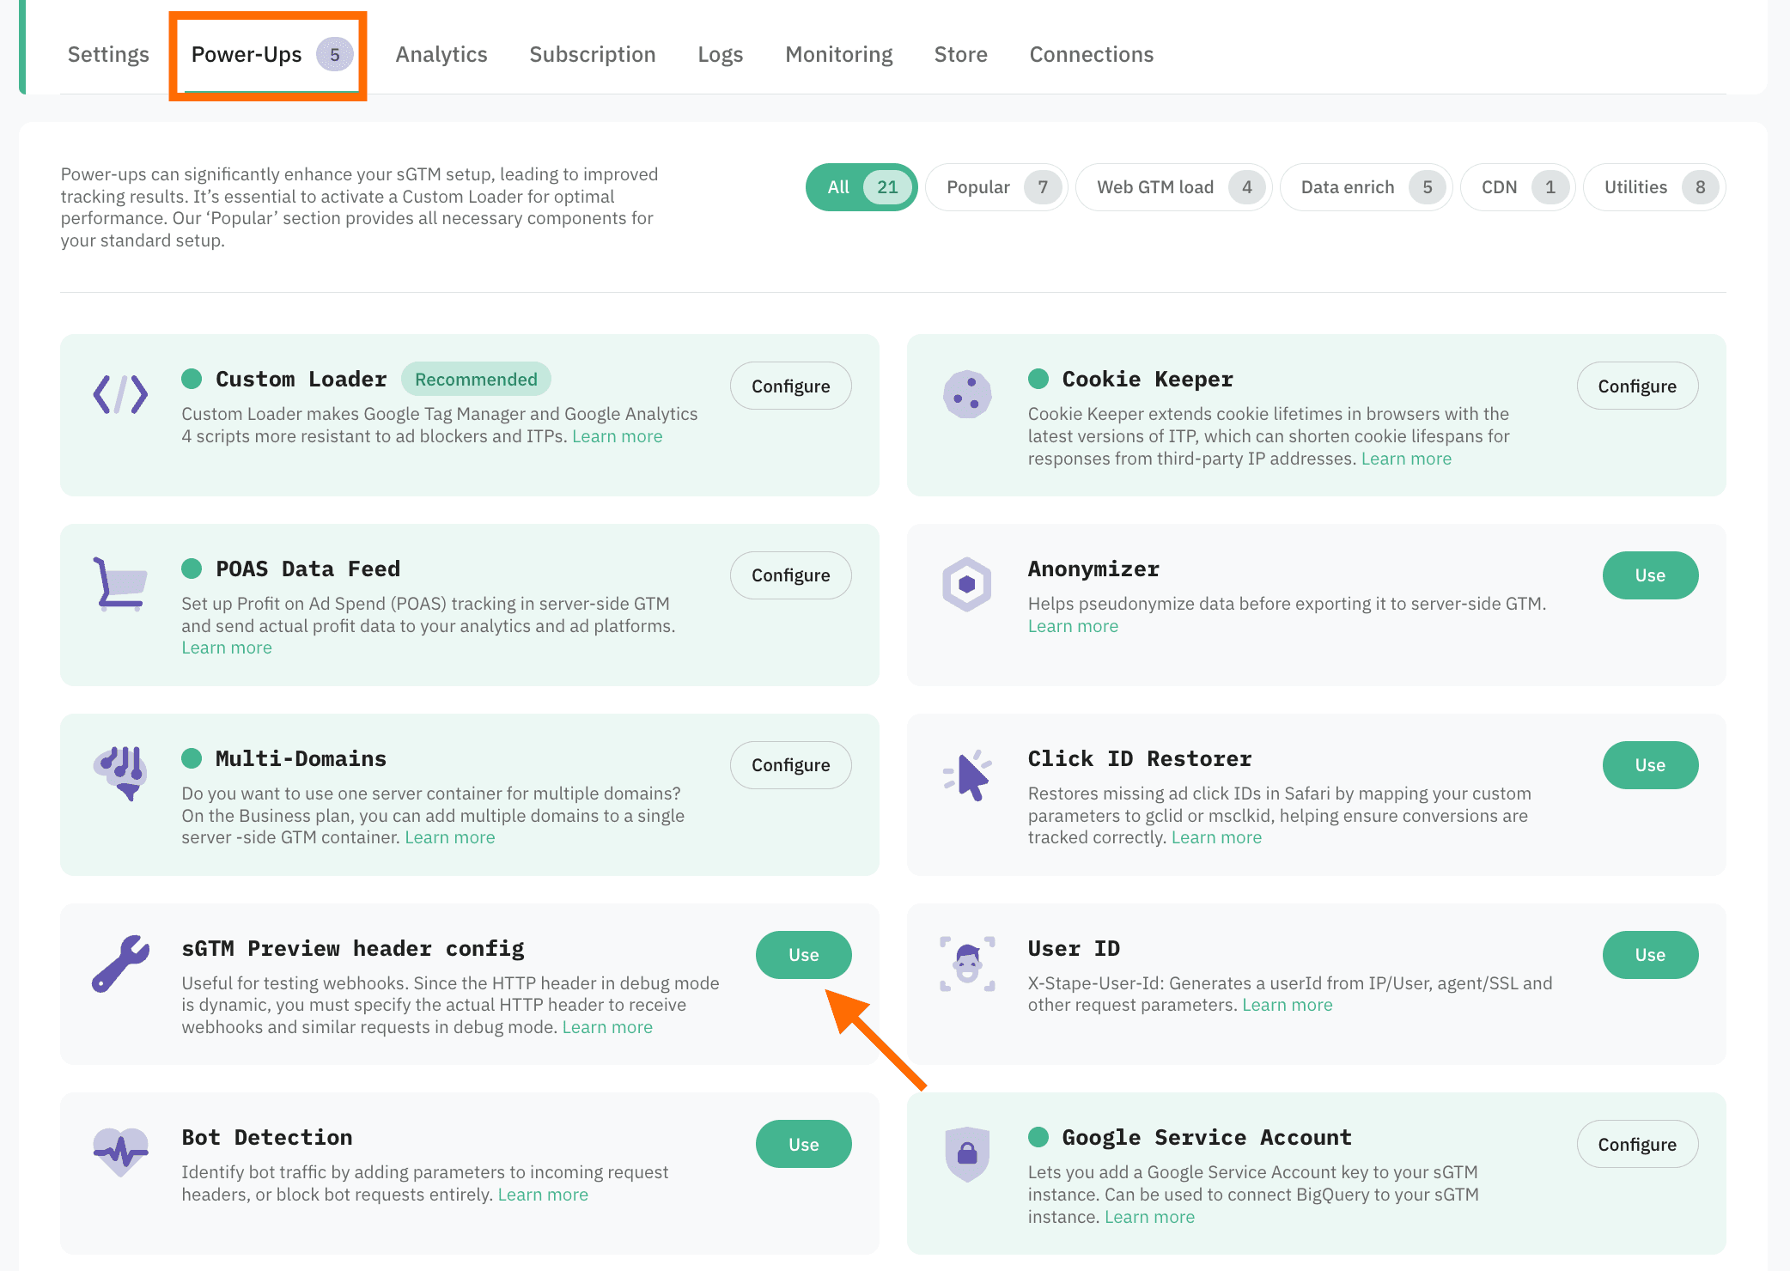
Task: Show only Data enrich power-ups
Action: coord(1365,187)
